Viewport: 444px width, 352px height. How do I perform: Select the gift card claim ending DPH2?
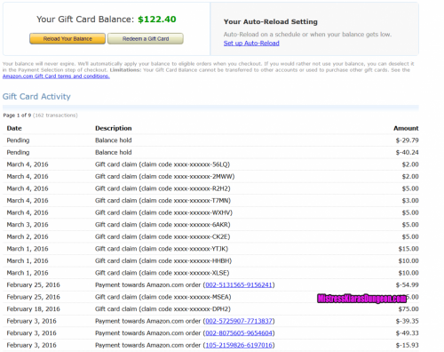pos(163,309)
